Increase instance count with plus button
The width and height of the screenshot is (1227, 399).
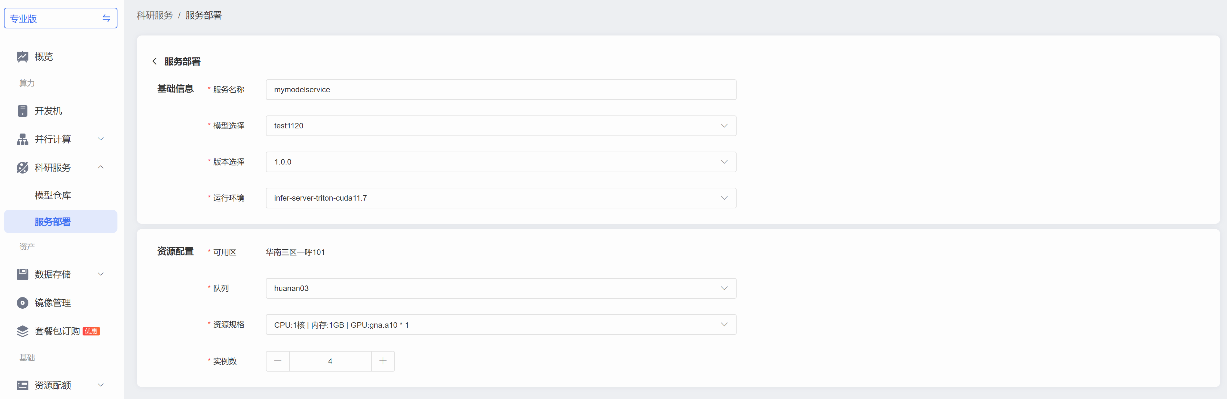click(382, 361)
